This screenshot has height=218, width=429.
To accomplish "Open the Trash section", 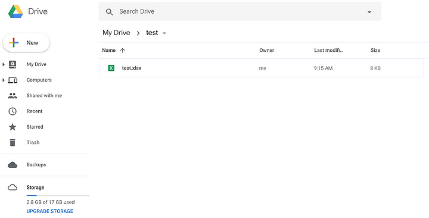I will [x=33, y=142].
